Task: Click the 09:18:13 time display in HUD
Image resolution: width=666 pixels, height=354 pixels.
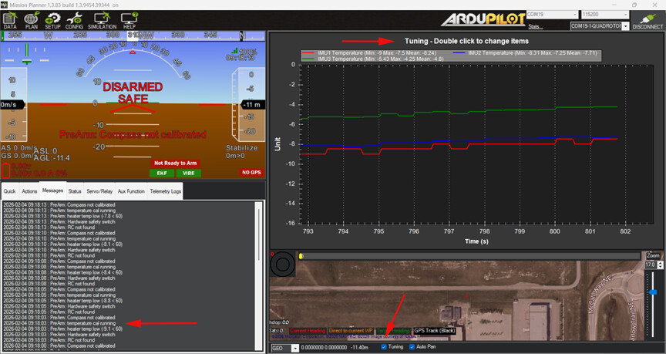Action: 242,58
